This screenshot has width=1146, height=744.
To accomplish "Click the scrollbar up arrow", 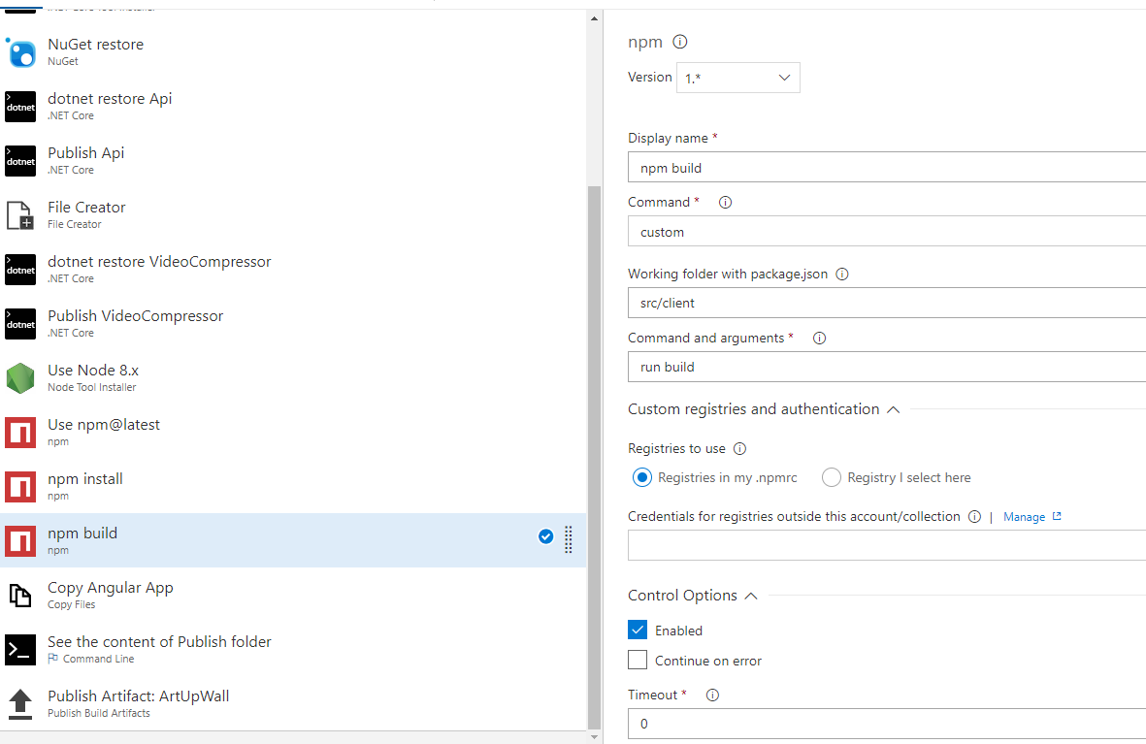I will pos(594,19).
